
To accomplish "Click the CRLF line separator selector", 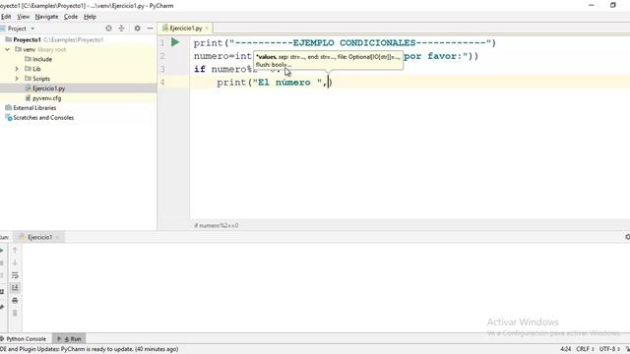I will pos(585,349).
